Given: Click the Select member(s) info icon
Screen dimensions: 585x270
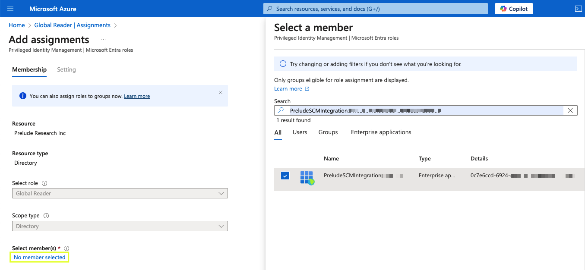Looking at the screenshot, I should click(x=65, y=248).
